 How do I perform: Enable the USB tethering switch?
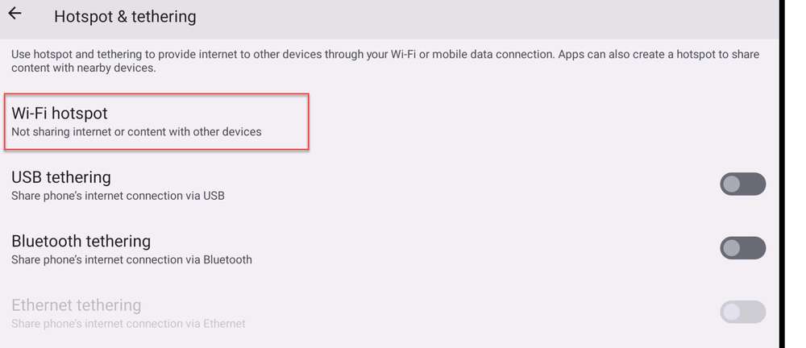pyautogui.click(x=742, y=184)
